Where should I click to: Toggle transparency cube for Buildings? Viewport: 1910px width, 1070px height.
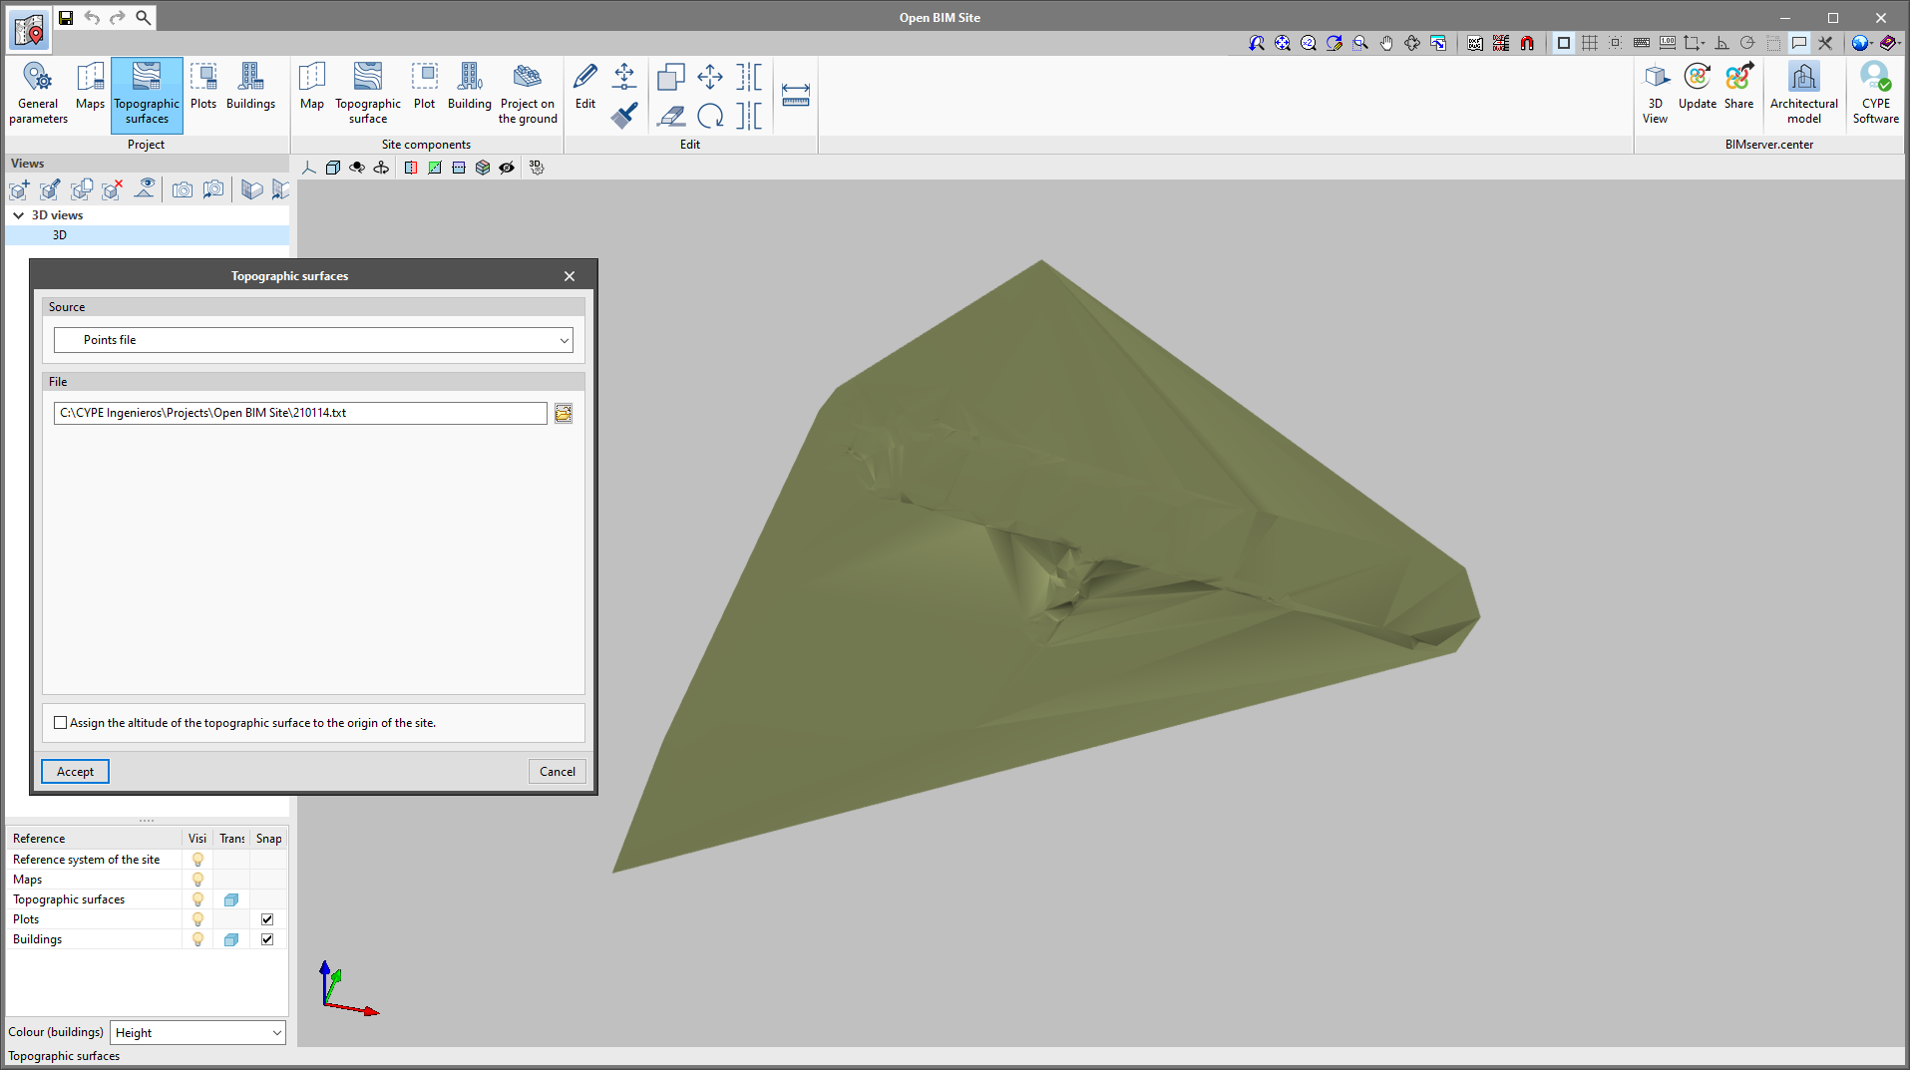231,939
